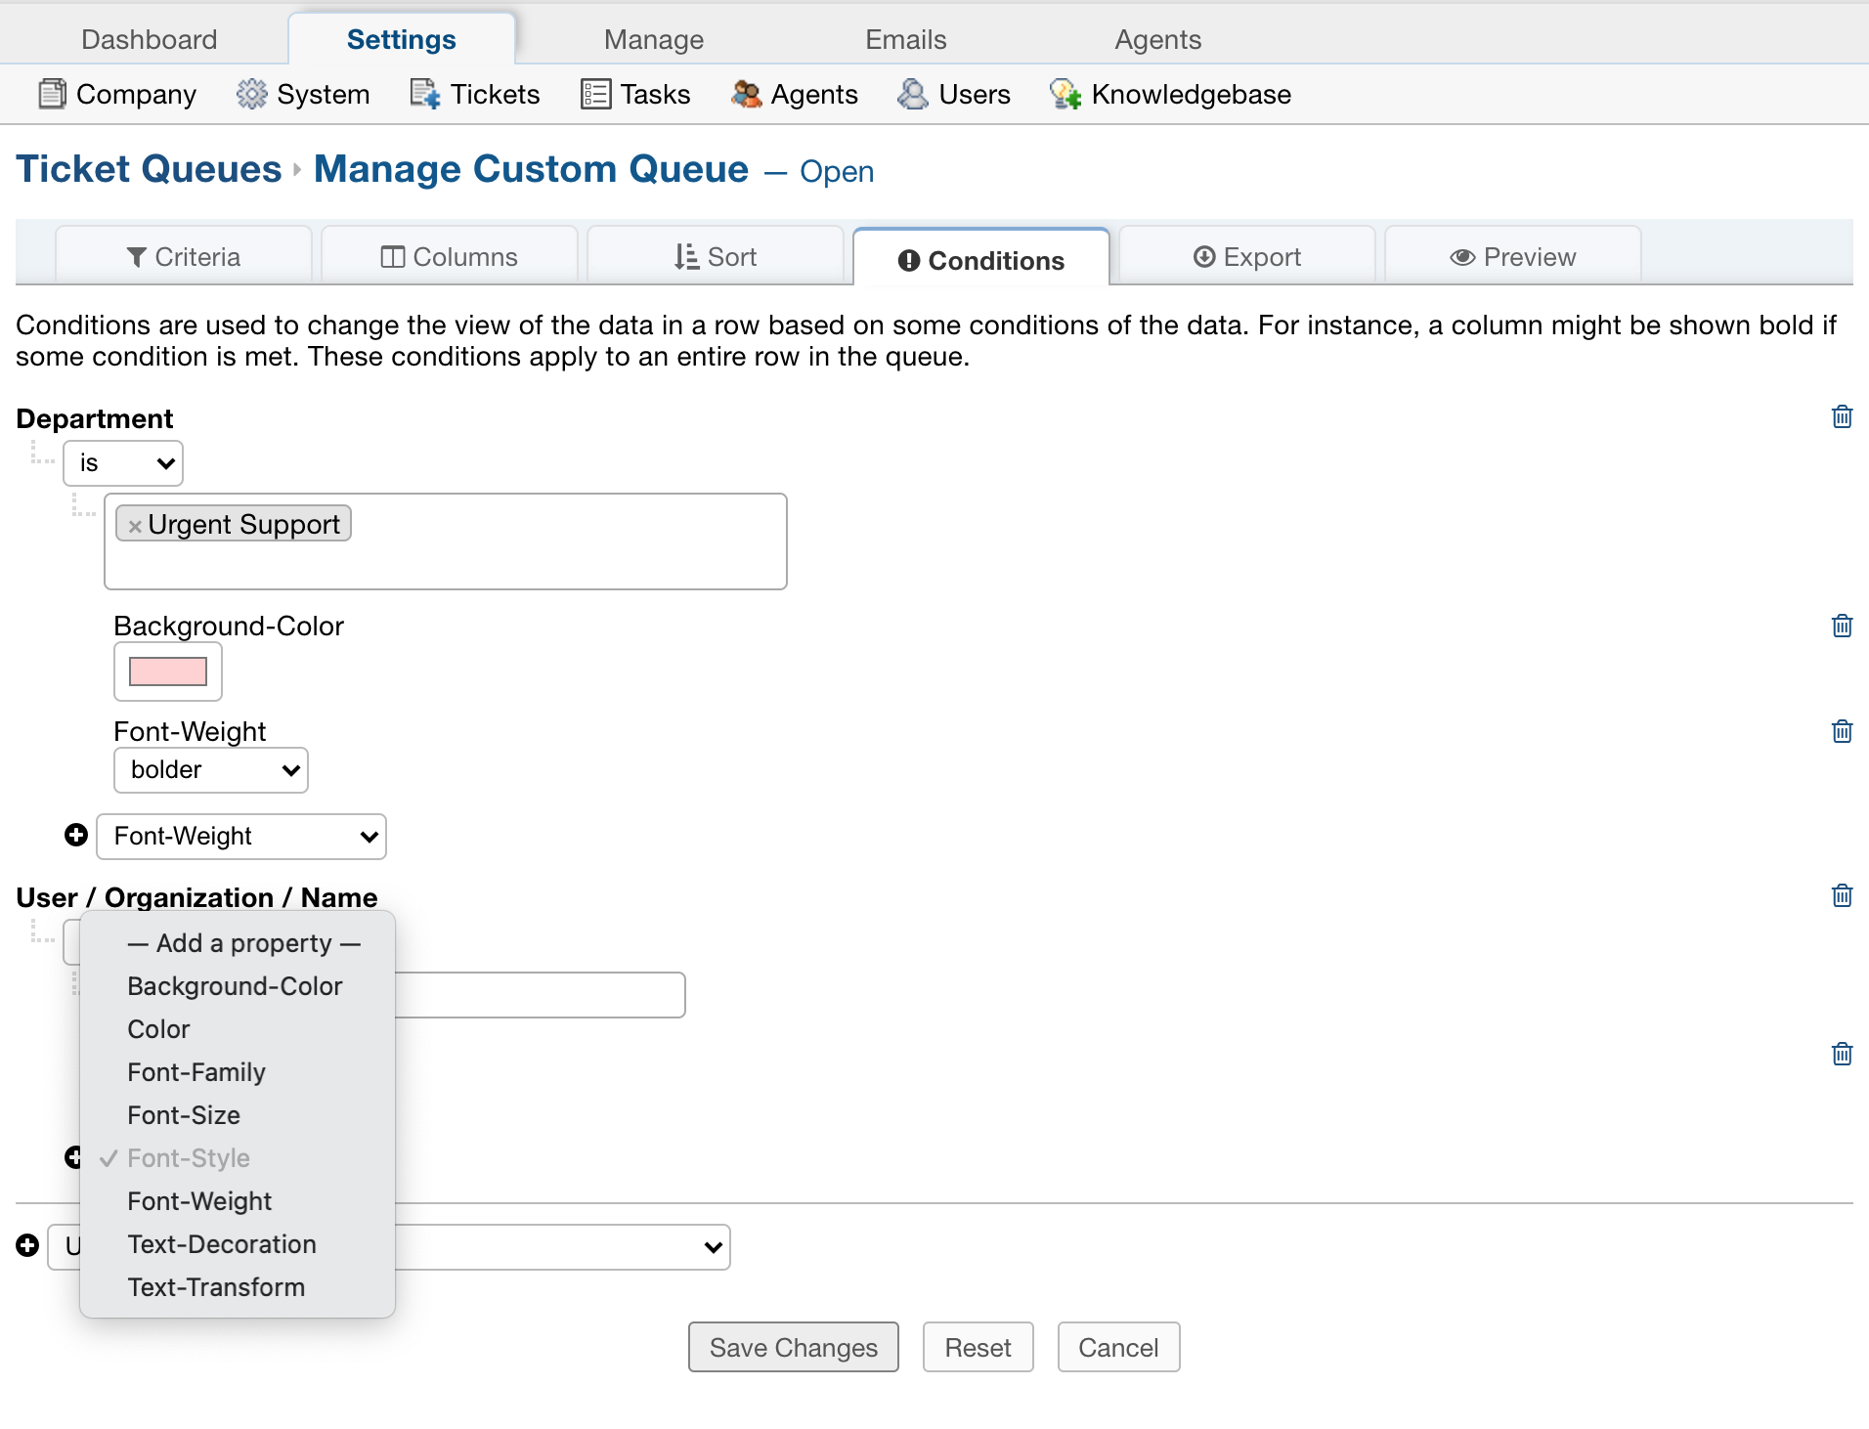Switch to the Preview tab
Image resolution: width=1869 pixels, height=1429 pixels.
point(1511,256)
